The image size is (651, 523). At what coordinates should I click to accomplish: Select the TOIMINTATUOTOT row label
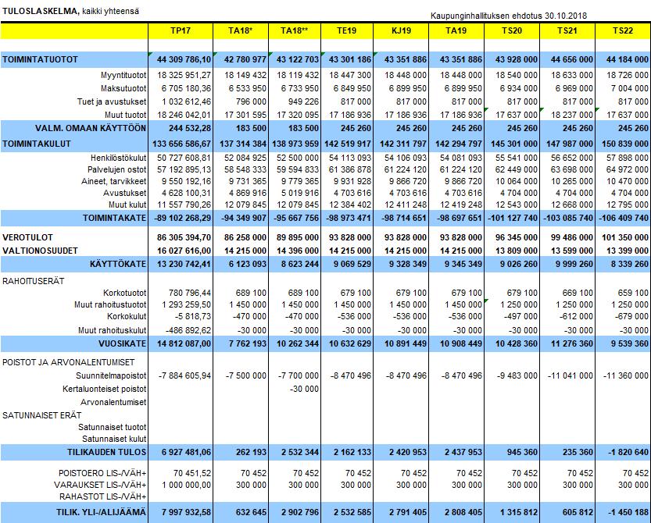[40, 59]
